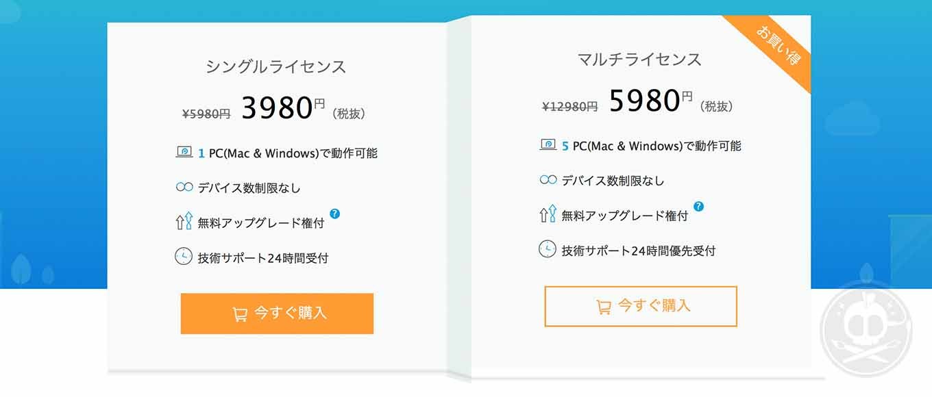Click the multi license priority support clock icon
Image resolution: width=932 pixels, height=397 pixels.
coord(548,249)
